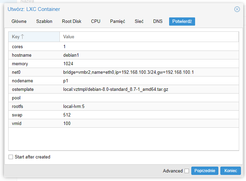
Task: Sort by the Key column header
Action: [34, 37]
